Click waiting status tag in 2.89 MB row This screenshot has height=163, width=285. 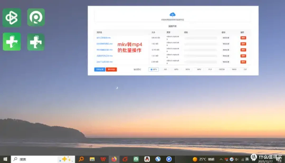tap(226, 62)
